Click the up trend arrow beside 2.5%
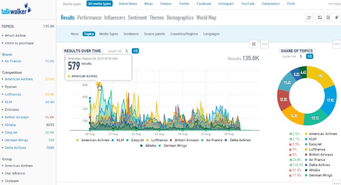Screen dimensions: 341x185 coord(290,134)
